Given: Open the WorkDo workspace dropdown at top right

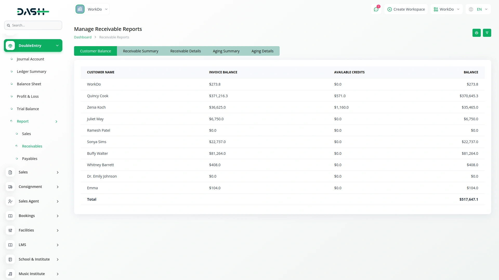Looking at the screenshot, I should 447,9.
